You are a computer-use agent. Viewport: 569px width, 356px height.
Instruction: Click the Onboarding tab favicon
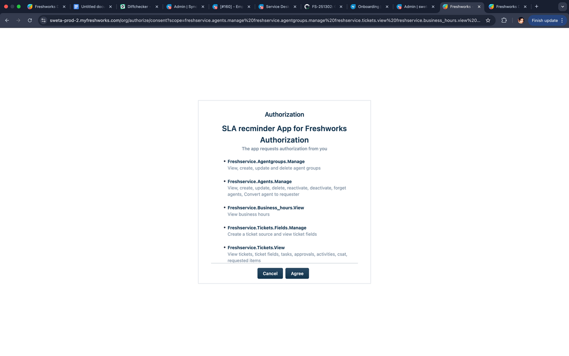click(353, 7)
